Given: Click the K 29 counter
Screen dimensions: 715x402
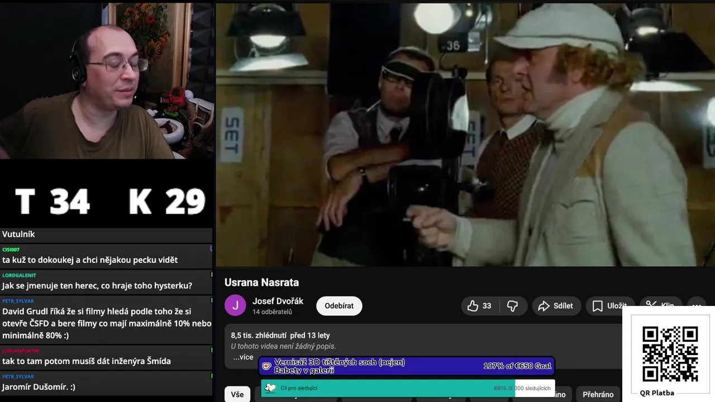Looking at the screenshot, I should click(x=166, y=201).
